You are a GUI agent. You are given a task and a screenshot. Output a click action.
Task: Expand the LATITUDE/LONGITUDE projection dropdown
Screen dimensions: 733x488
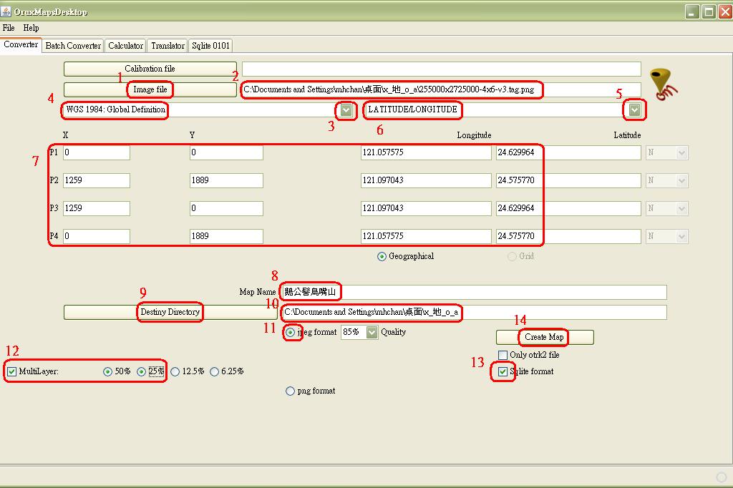634,110
